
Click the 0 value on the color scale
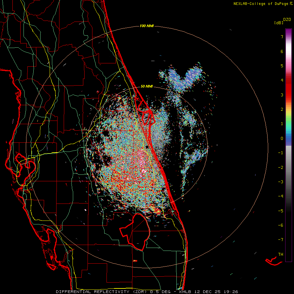coord(282,139)
